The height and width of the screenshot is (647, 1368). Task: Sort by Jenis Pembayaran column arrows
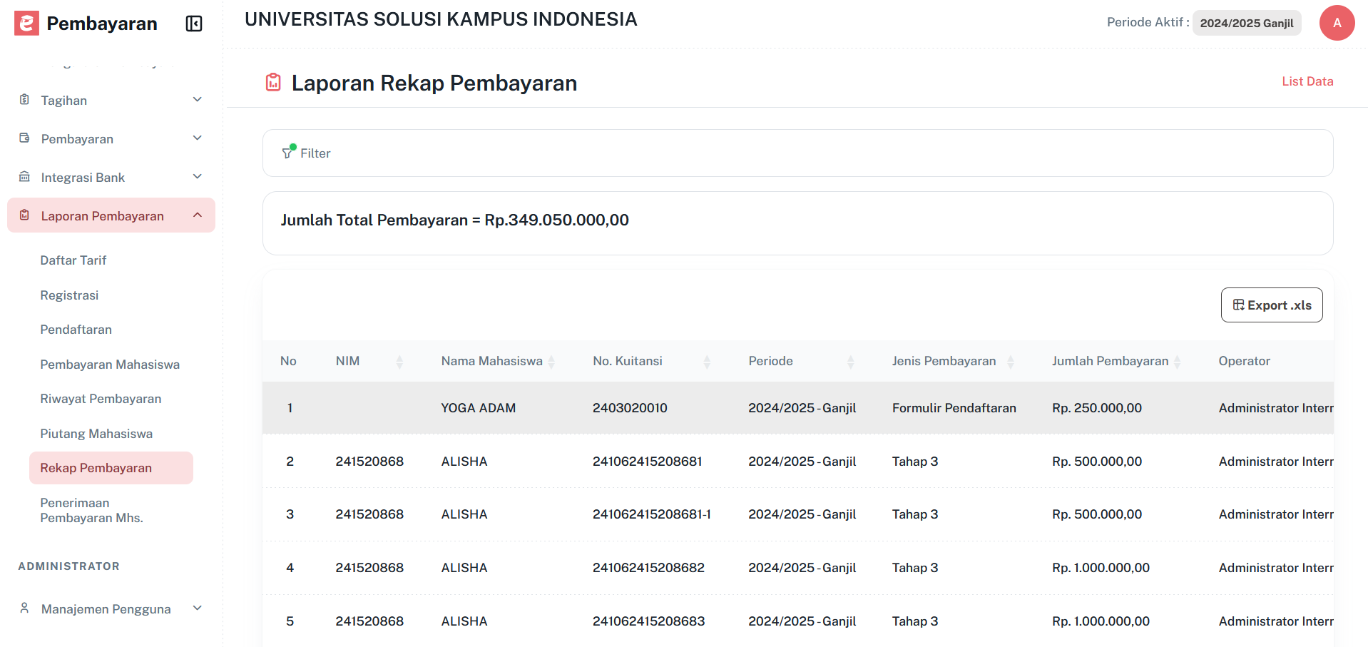[1010, 362]
